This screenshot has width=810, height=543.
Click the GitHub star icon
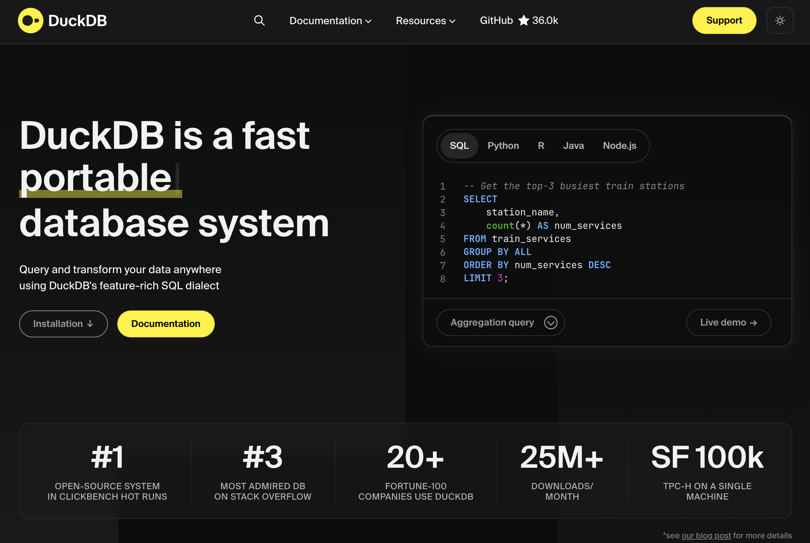523,20
